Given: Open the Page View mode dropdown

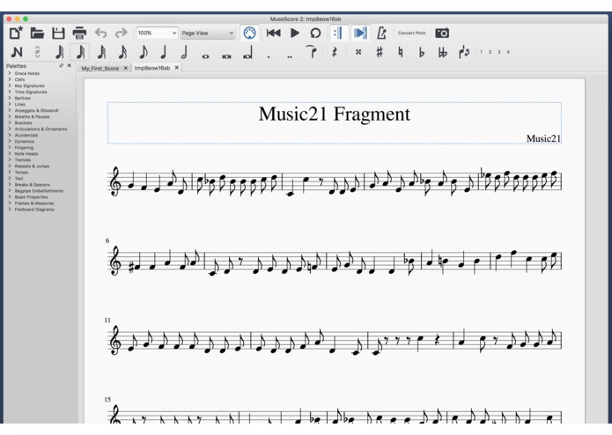Looking at the screenshot, I should tap(208, 33).
